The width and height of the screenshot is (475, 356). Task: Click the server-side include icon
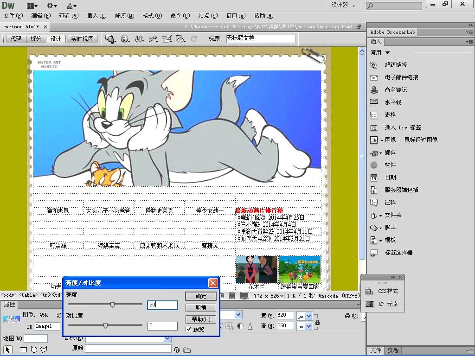[374, 190]
